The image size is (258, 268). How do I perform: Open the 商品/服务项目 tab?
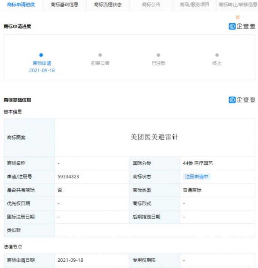click(195, 5)
